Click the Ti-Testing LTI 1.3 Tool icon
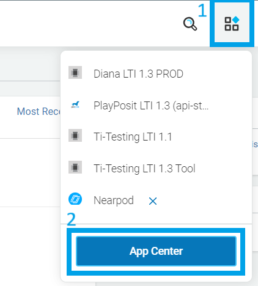Viewport: 258px width, 286px height. pos(75,167)
